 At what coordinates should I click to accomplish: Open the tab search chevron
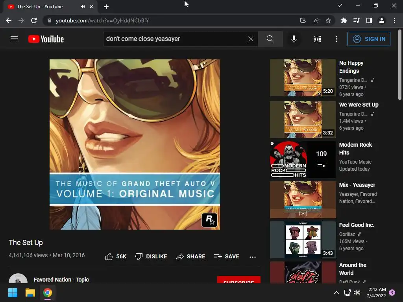click(340, 6)
